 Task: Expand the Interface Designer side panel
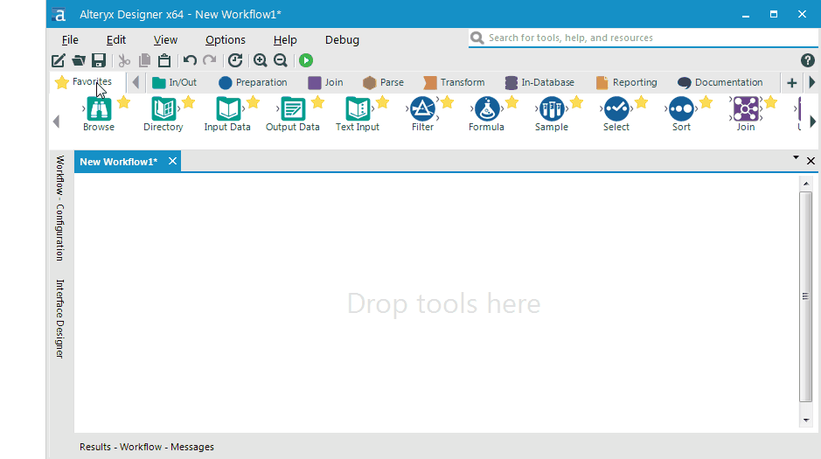tap(60, 319)
